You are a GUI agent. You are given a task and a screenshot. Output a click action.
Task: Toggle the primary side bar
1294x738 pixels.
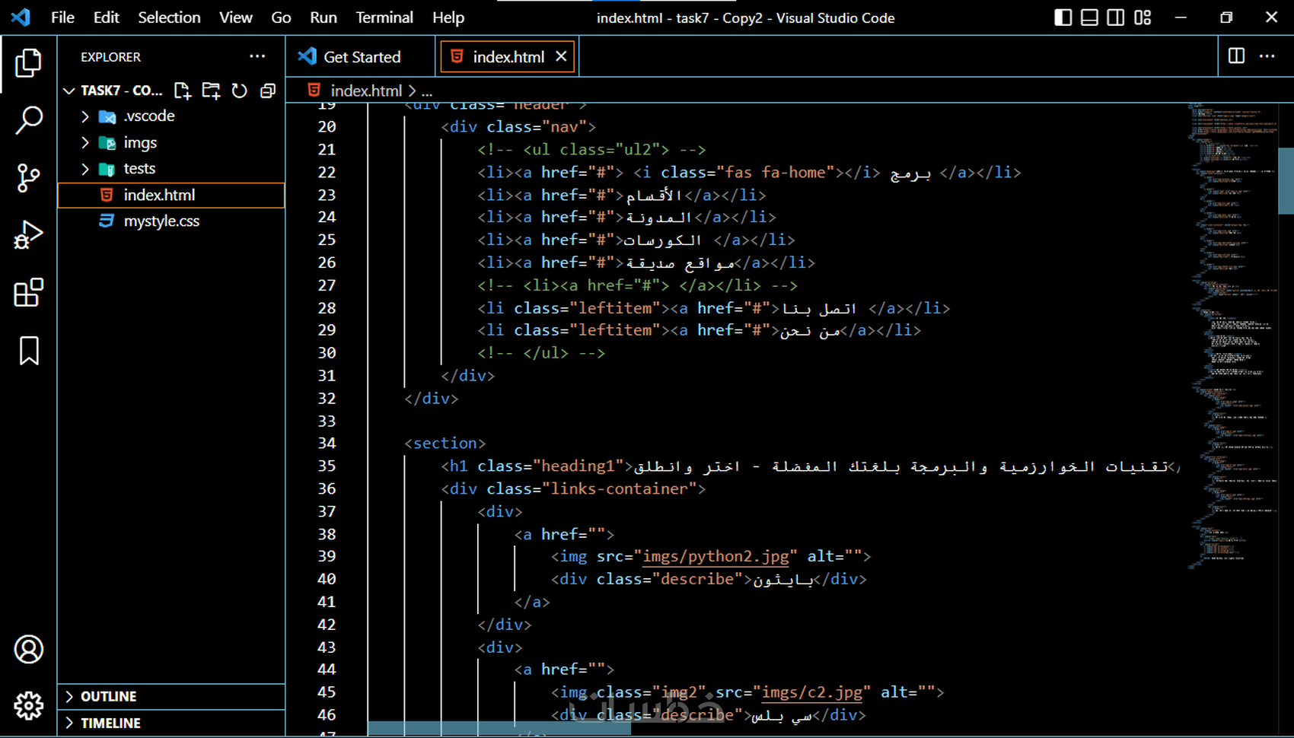tap(1063, 17)
